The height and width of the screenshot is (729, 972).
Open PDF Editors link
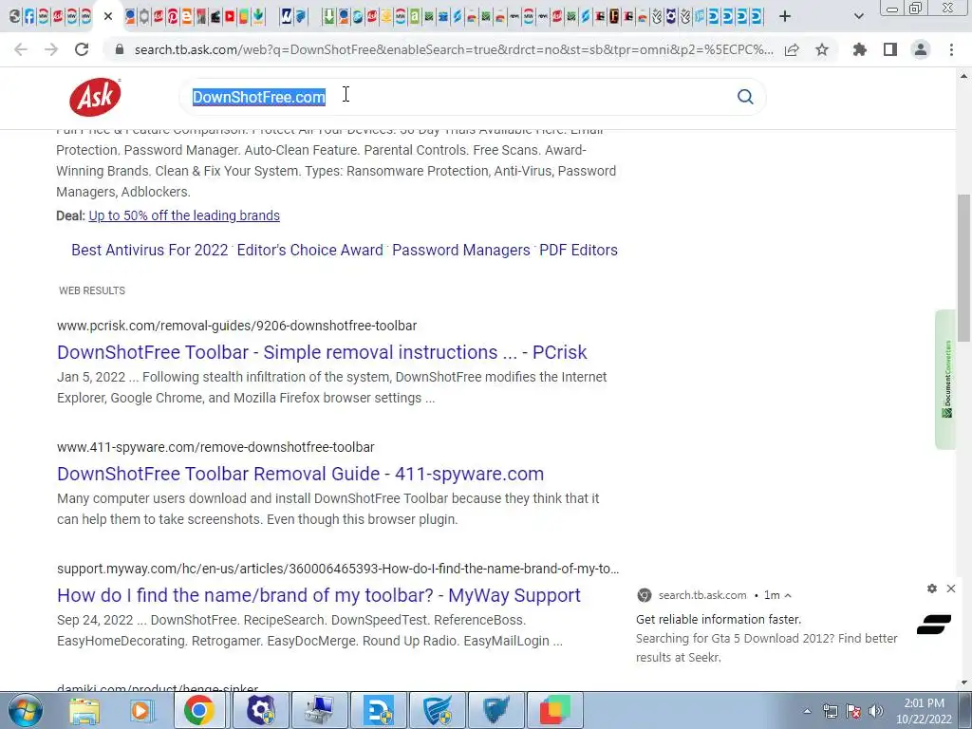pyautogui.click(x=578, y=250)
